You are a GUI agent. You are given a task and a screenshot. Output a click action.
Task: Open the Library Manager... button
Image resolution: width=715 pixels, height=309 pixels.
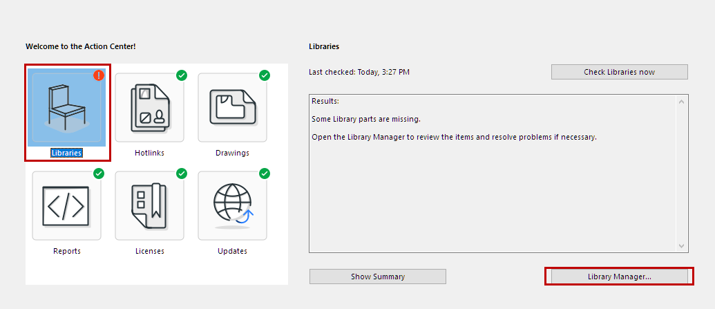(x=620, y=277)
